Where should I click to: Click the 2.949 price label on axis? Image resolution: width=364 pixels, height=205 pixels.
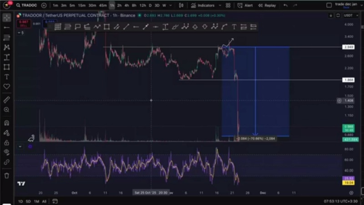coord(349,47)
